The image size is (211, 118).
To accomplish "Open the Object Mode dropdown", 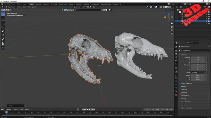I will coord(11,7).
